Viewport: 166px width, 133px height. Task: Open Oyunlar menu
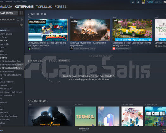point(17,2)
